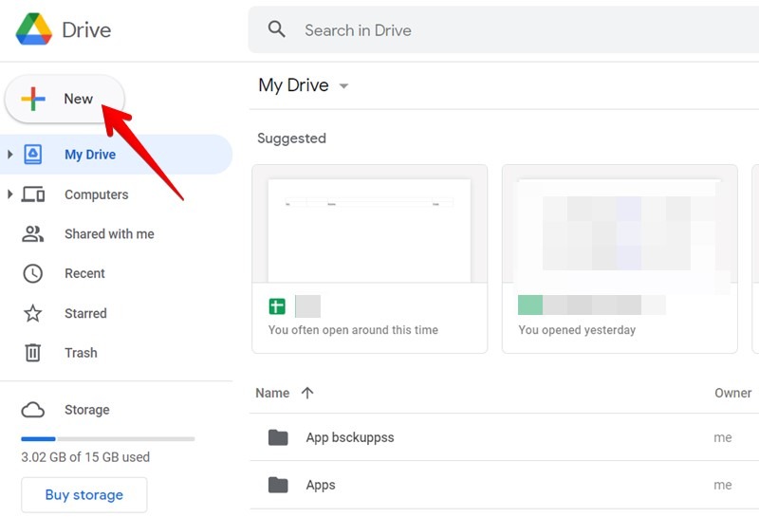
Task: Click the Buy storage button
Action: 84,495
